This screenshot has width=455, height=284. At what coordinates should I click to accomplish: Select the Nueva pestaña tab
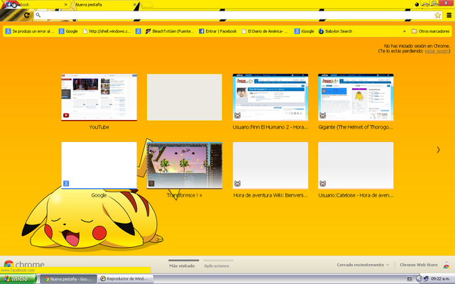[x=105, y=5]
